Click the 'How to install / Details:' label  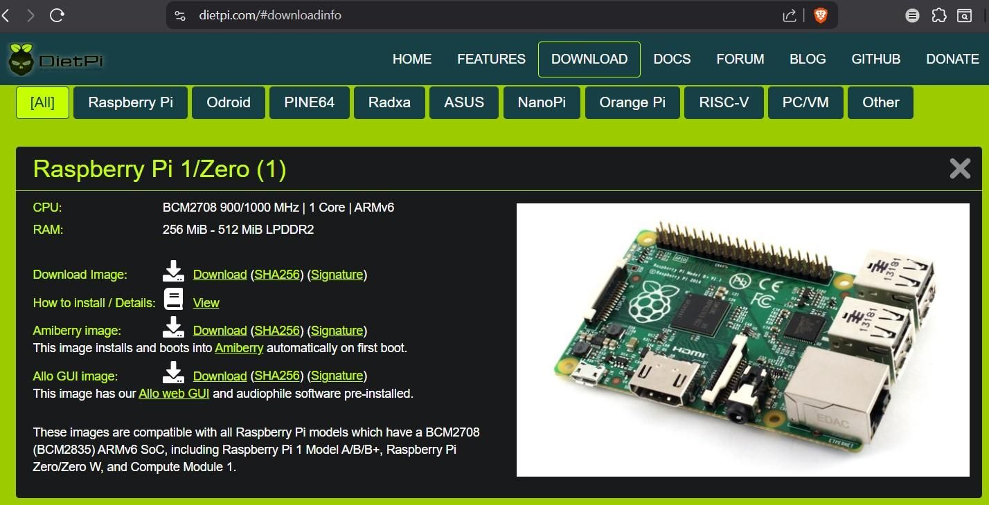[94, 303]
